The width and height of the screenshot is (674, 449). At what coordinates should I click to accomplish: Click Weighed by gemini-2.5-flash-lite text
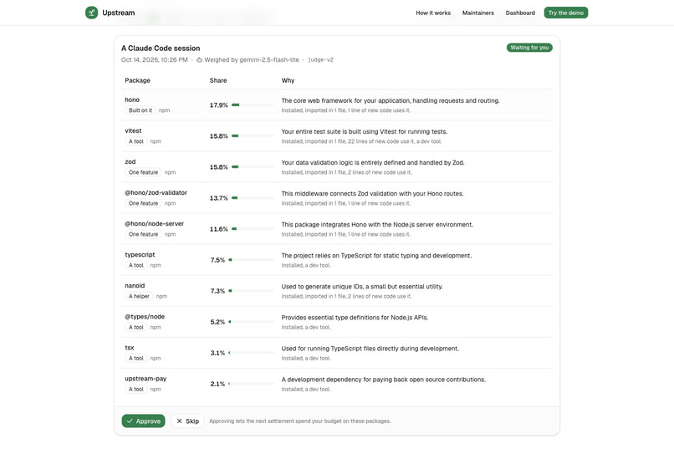coord(252,59)
